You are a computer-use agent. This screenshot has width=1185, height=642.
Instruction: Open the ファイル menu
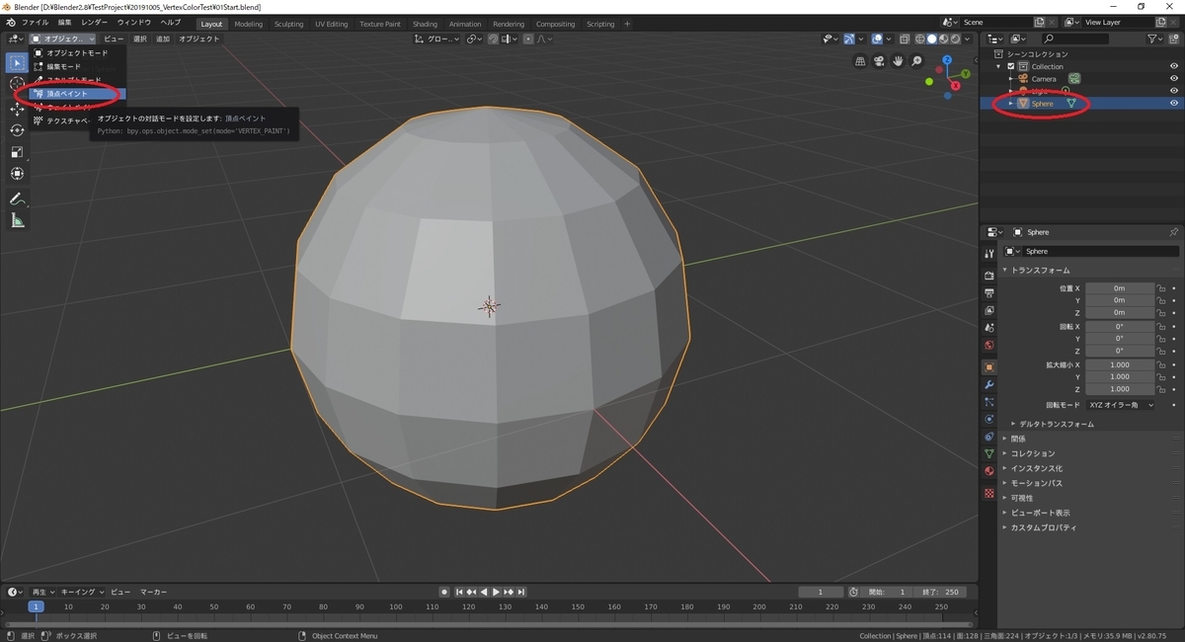coord(35,23)
